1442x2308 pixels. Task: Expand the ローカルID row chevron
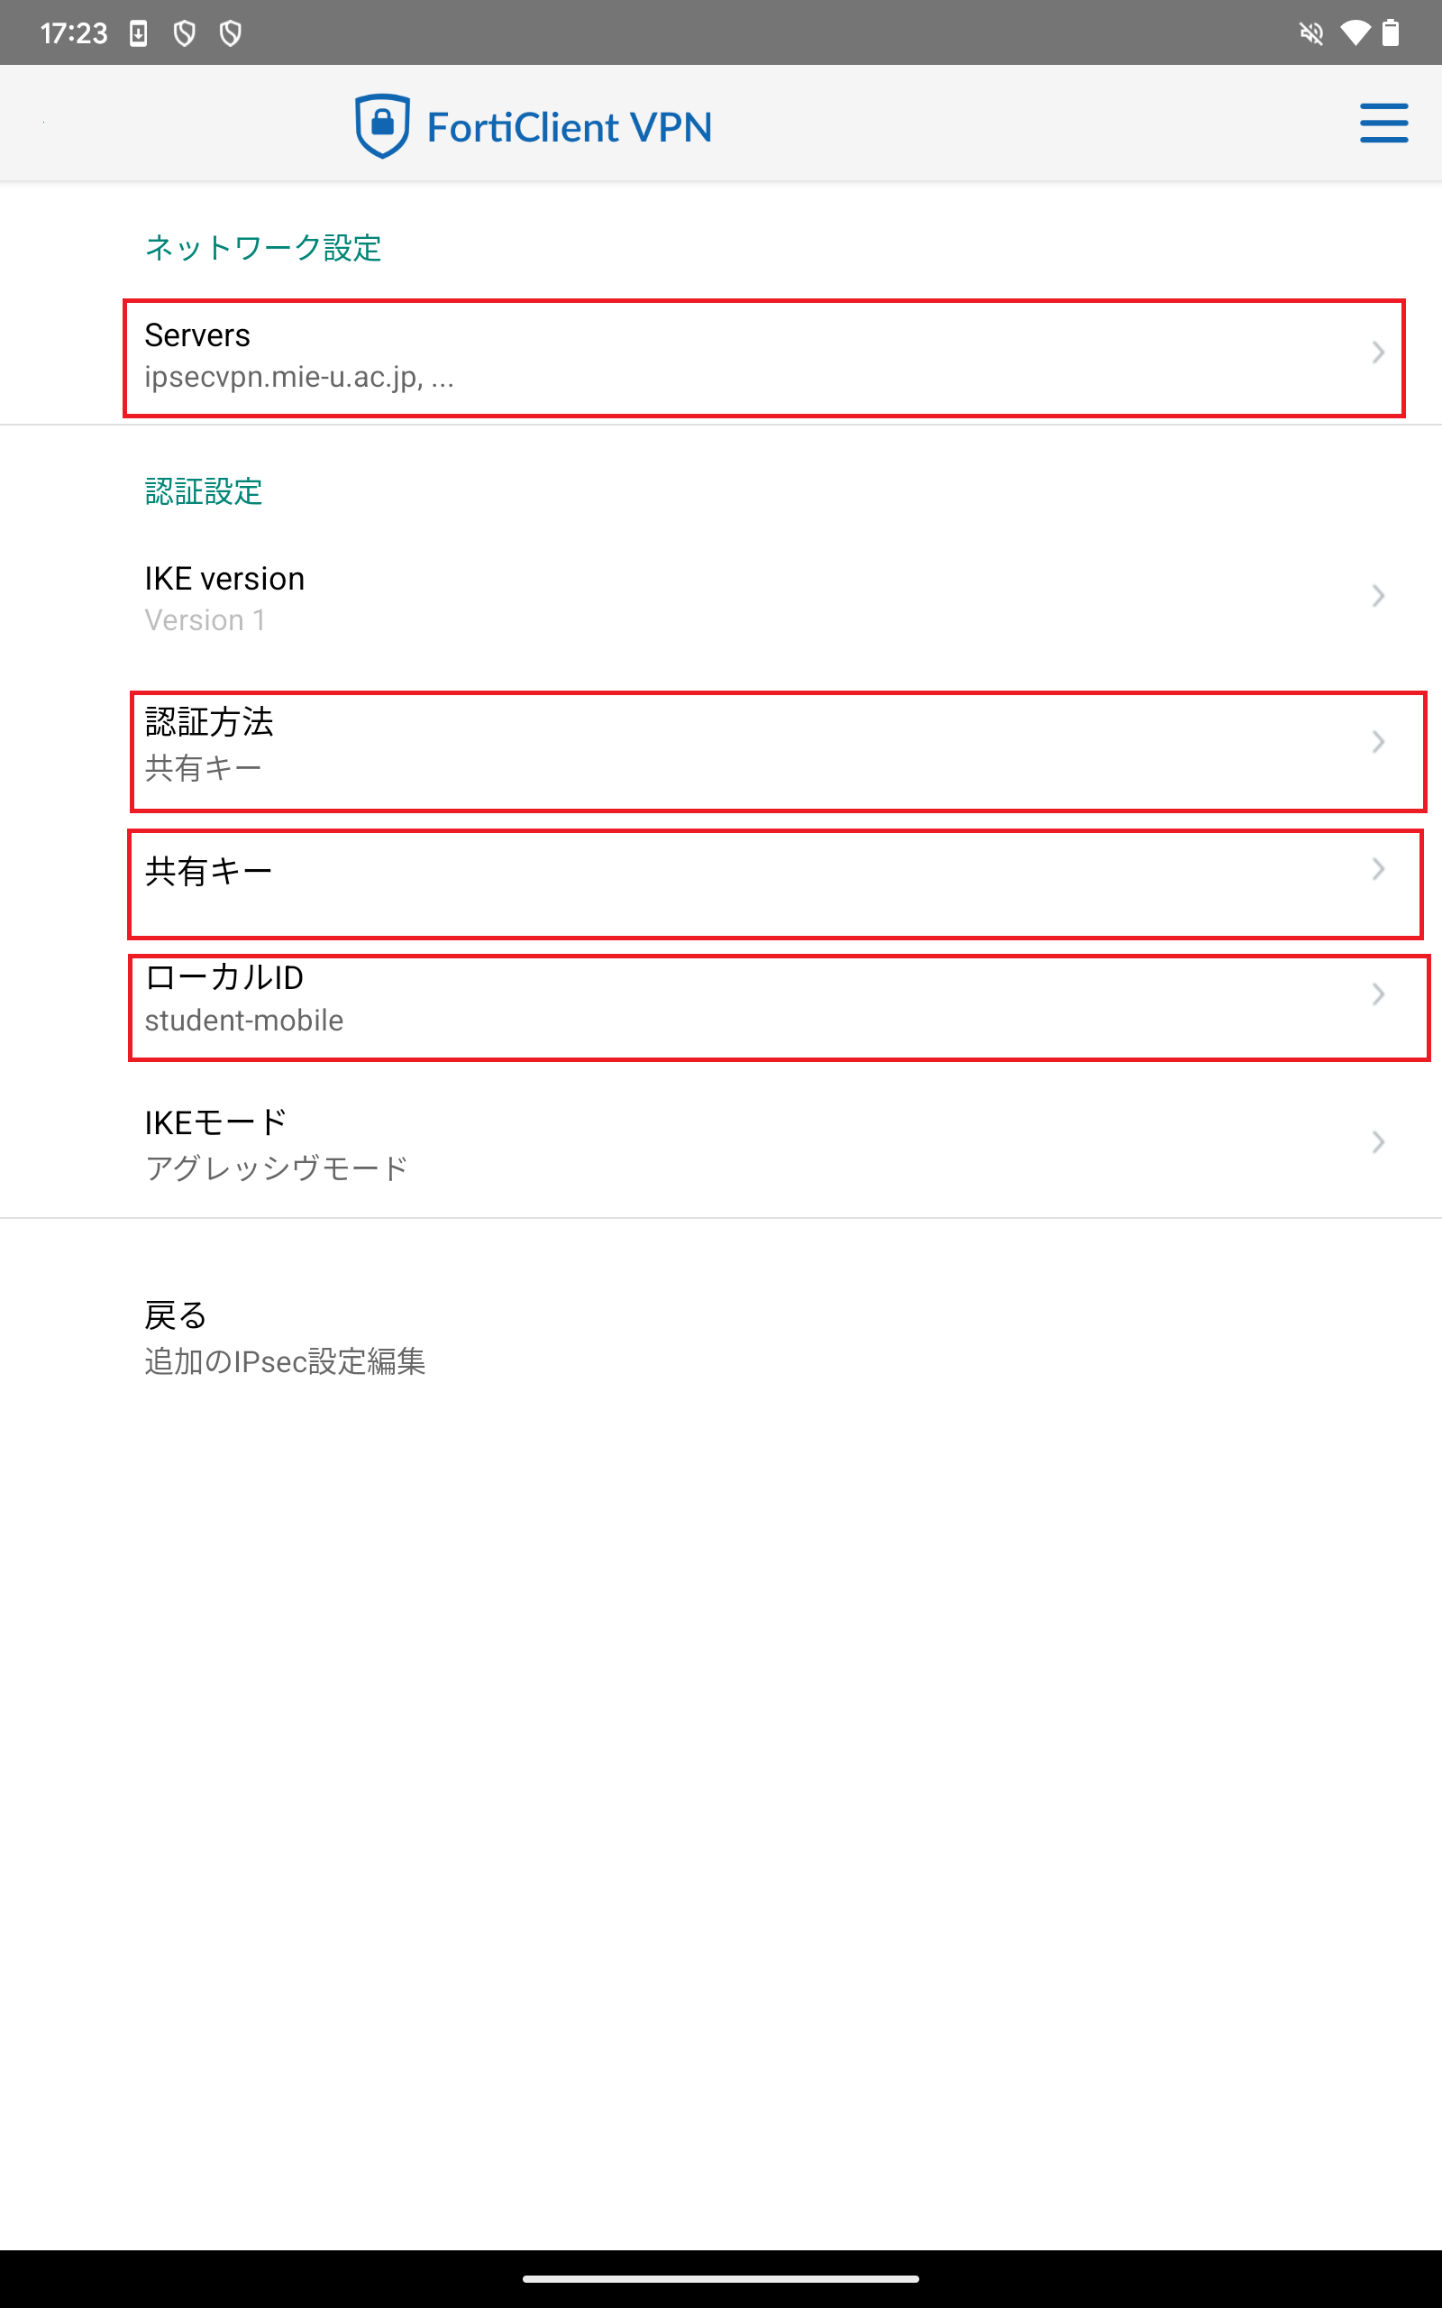[x=1377, y=994]
